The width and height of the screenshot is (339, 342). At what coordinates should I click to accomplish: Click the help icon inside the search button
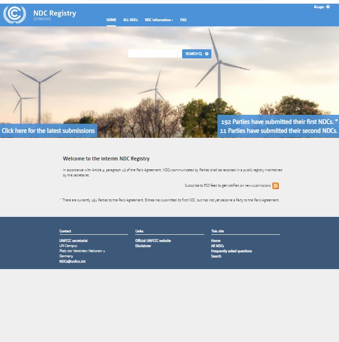point(207,54)
